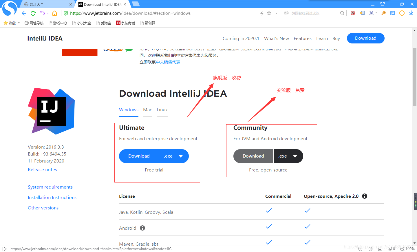Click the purple undo close-tab icon

click(x=42, y=13)
